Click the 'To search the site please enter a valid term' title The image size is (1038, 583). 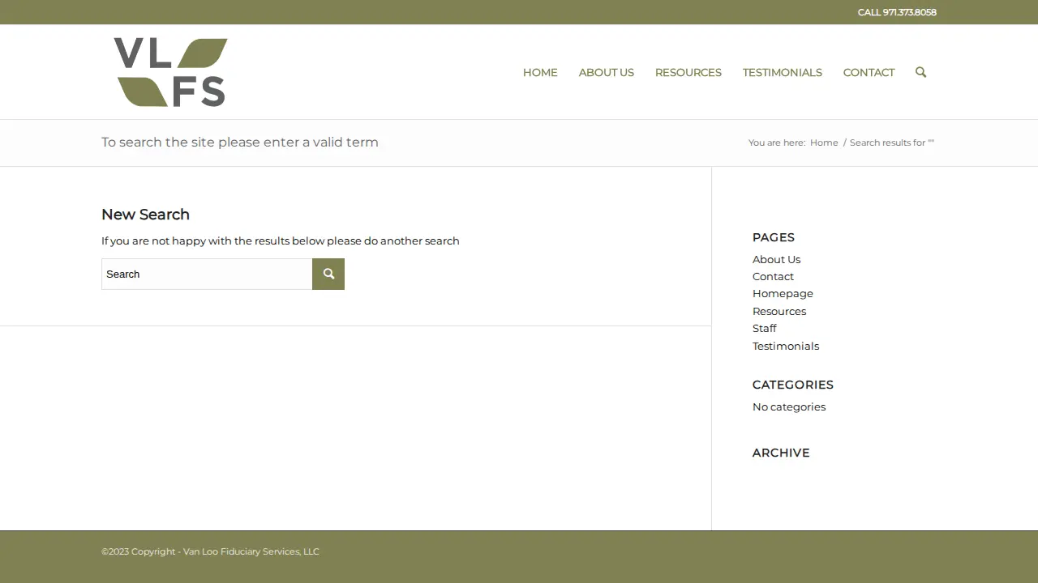240,143
